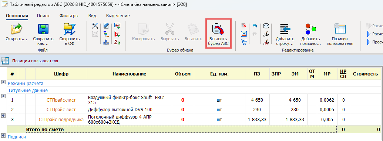This screenshot has width=383, height=141.
Task: Click the blue-framed list with down arrow icon
Action: click(x=243, y=34)
